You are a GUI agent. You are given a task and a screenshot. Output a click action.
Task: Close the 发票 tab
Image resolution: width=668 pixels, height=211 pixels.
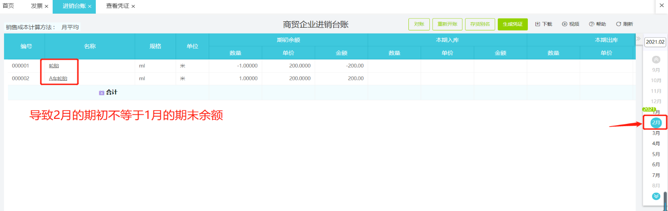(x=46, y=7)
